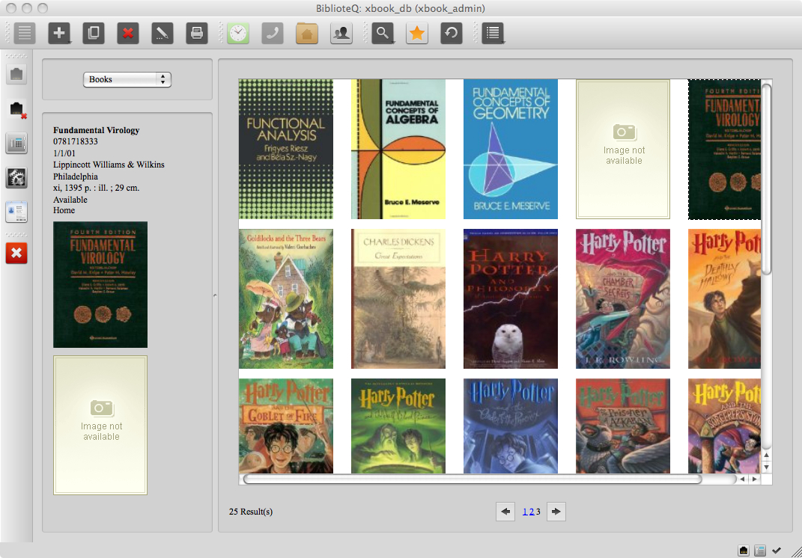Open the two-person members icon

(x=341, y=33)
